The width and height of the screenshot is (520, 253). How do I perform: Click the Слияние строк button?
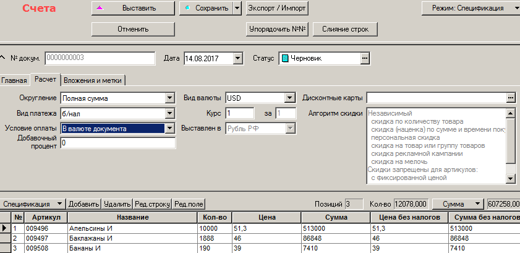coord(345,29)
